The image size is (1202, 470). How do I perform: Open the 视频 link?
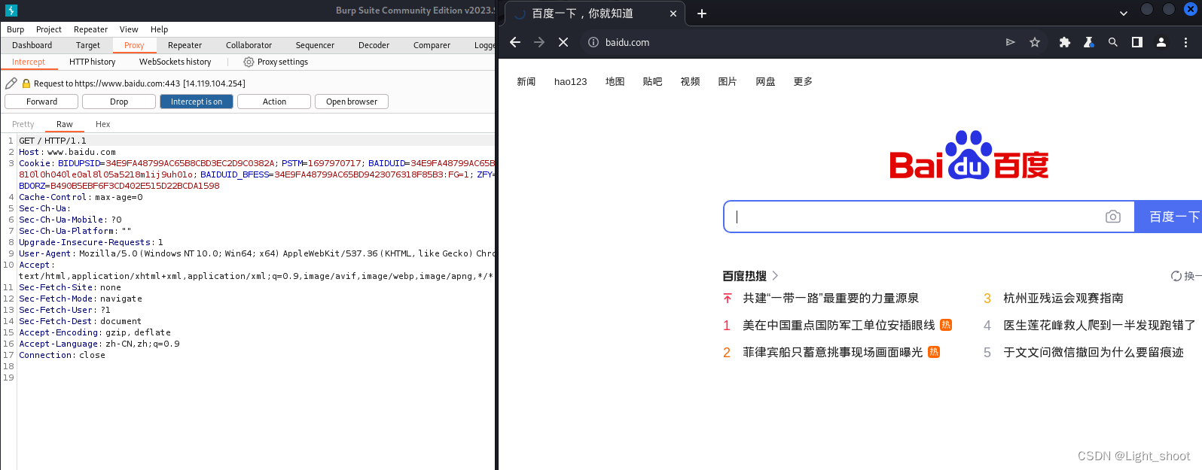691,81
